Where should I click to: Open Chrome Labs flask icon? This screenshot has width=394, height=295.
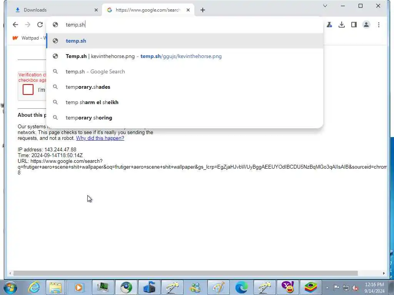(x=329, y=25)
